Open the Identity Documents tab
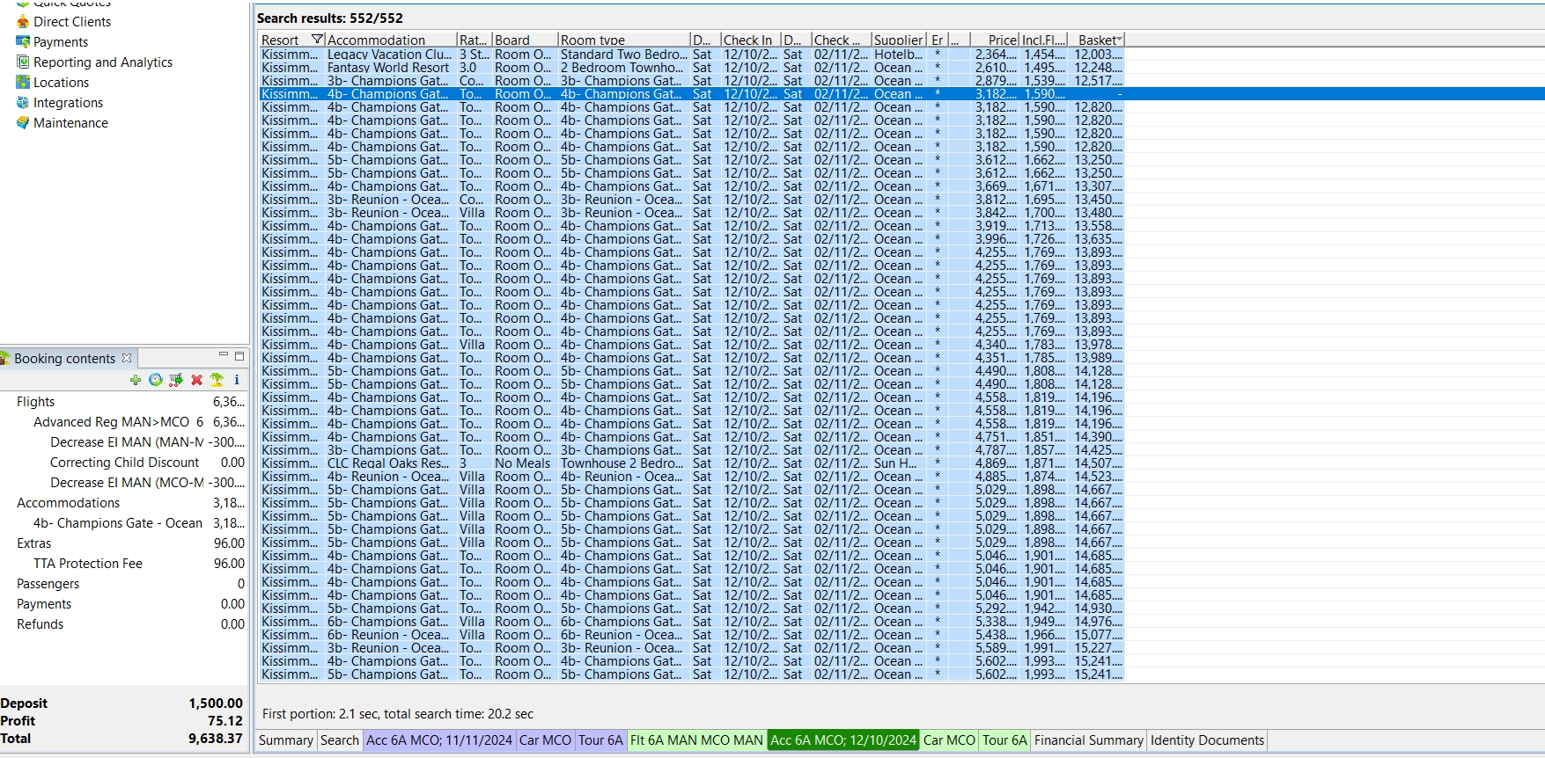This screenshot has height=758, width=1545. coord(1207,740)
